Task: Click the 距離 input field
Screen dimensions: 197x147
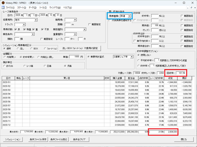Action: pyautogui.click(x=68, y=24)
